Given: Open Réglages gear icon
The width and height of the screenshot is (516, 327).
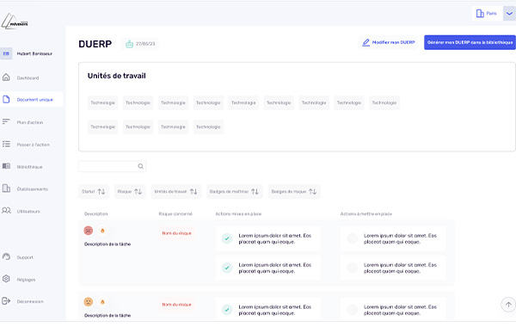Looking at the screenshot, I should pyautogui.click(x=6, y=279).
